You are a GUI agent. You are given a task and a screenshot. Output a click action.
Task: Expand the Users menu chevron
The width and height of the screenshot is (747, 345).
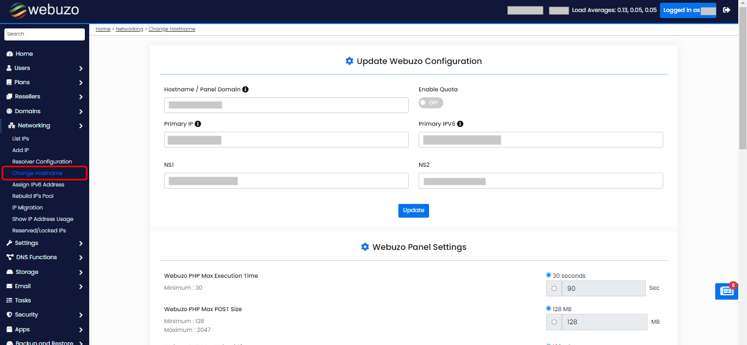[80, 68]
